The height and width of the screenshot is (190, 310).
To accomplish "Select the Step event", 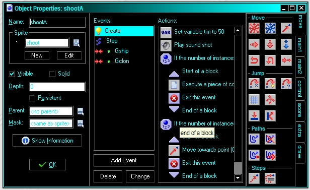I will (124, 41).
